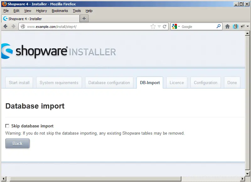251x182 pixels.
Task: Open the File menu
Action: [6, 11]
